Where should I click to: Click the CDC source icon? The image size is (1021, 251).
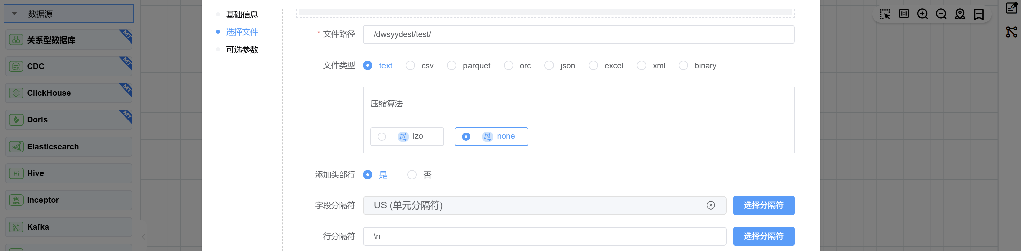tap(16, 66)
